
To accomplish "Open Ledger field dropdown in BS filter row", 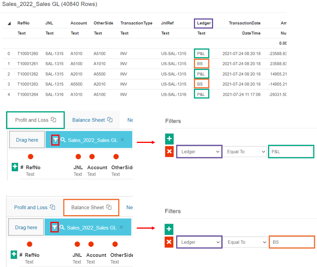I will [x=199, y=242].
